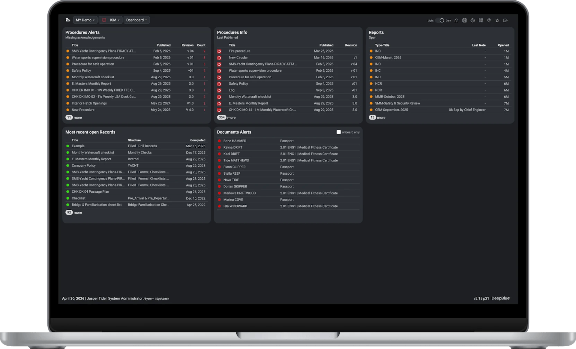Click the red dot beside Marina COVE

(x=219, y=200)
